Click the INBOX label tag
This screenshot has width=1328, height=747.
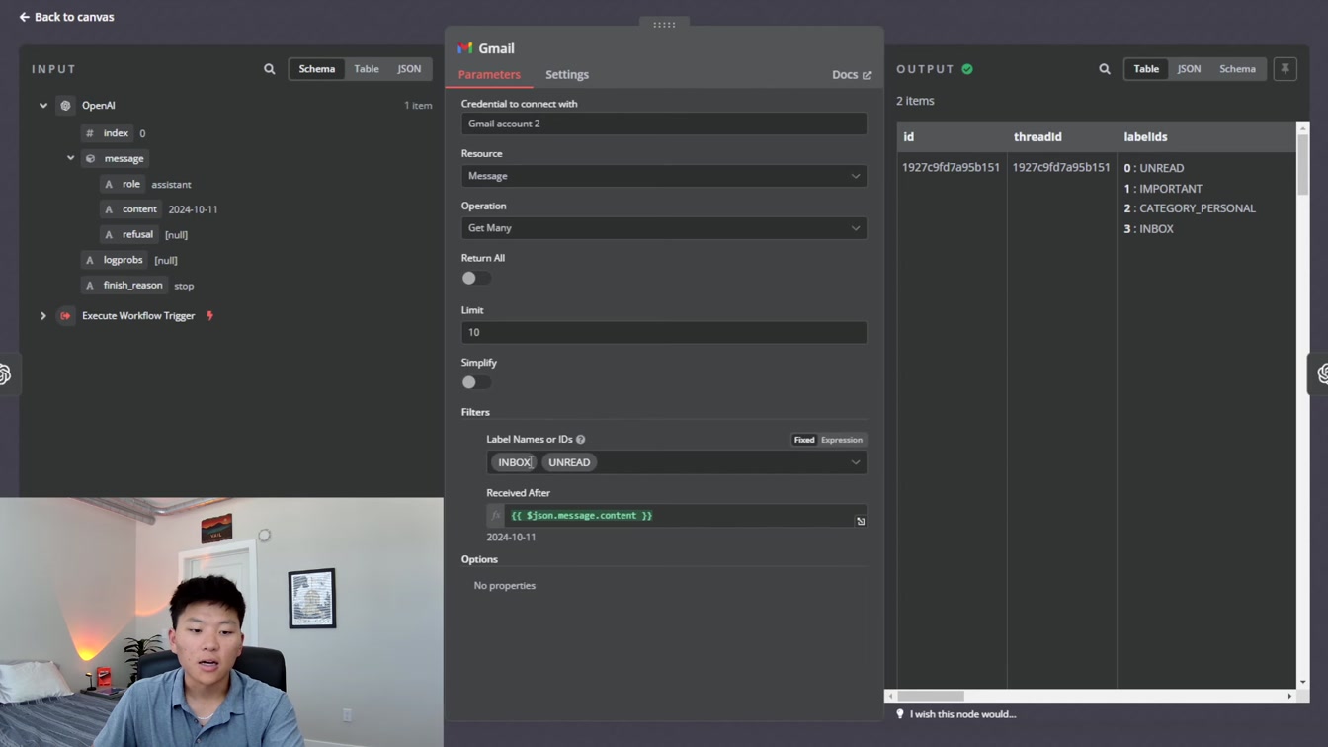pos(514,462)
